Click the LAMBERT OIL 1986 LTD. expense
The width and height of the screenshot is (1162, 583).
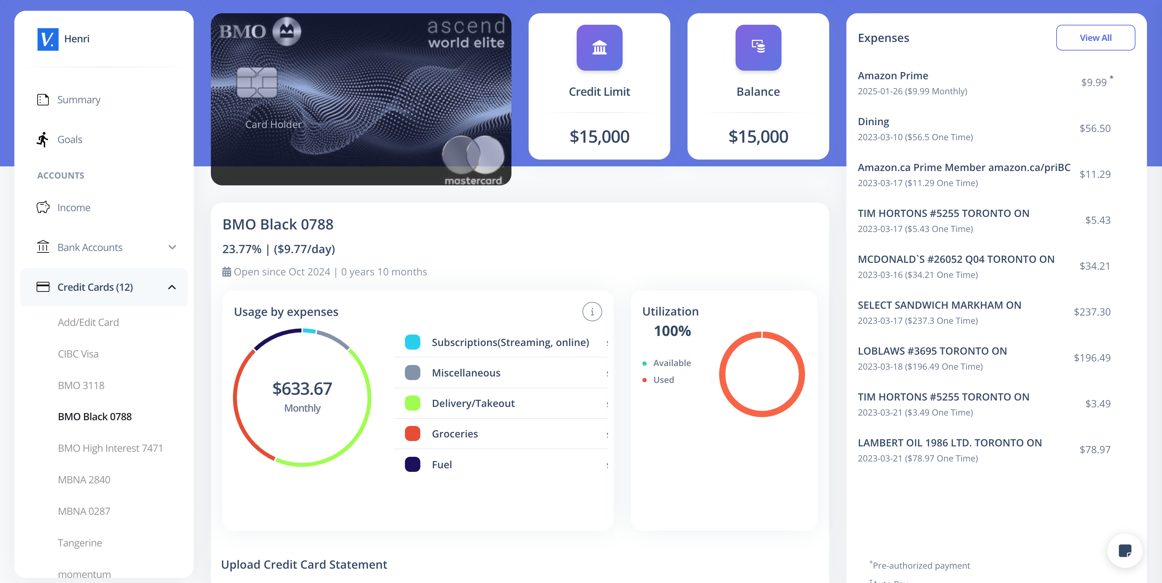[984, 450]
